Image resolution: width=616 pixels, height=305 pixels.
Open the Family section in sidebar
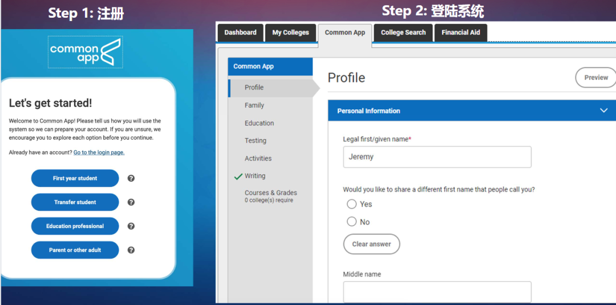pos(254,105)
